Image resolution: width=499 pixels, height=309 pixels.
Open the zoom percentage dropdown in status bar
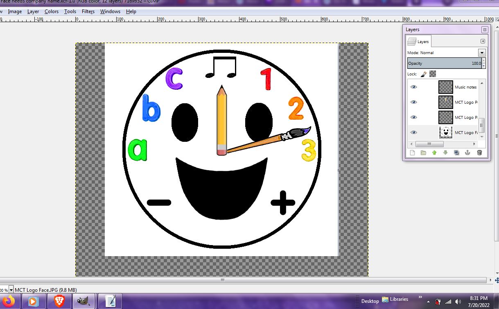point(11,290)
